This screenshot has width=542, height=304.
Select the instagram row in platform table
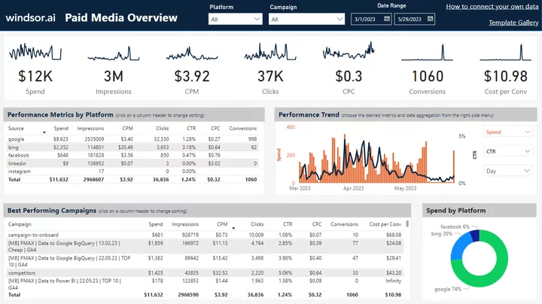[x=132, y=172]
